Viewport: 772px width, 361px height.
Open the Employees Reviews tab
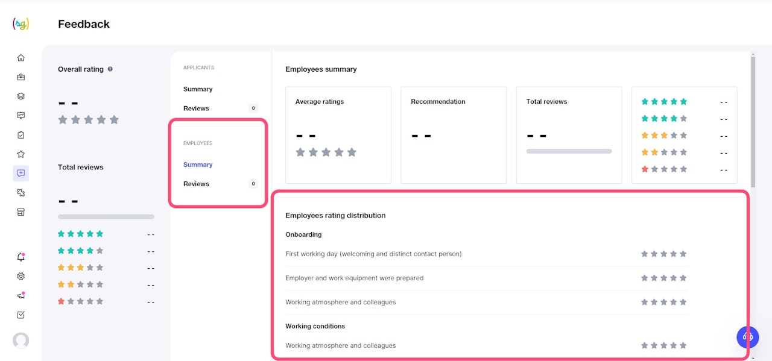[196, 184]
